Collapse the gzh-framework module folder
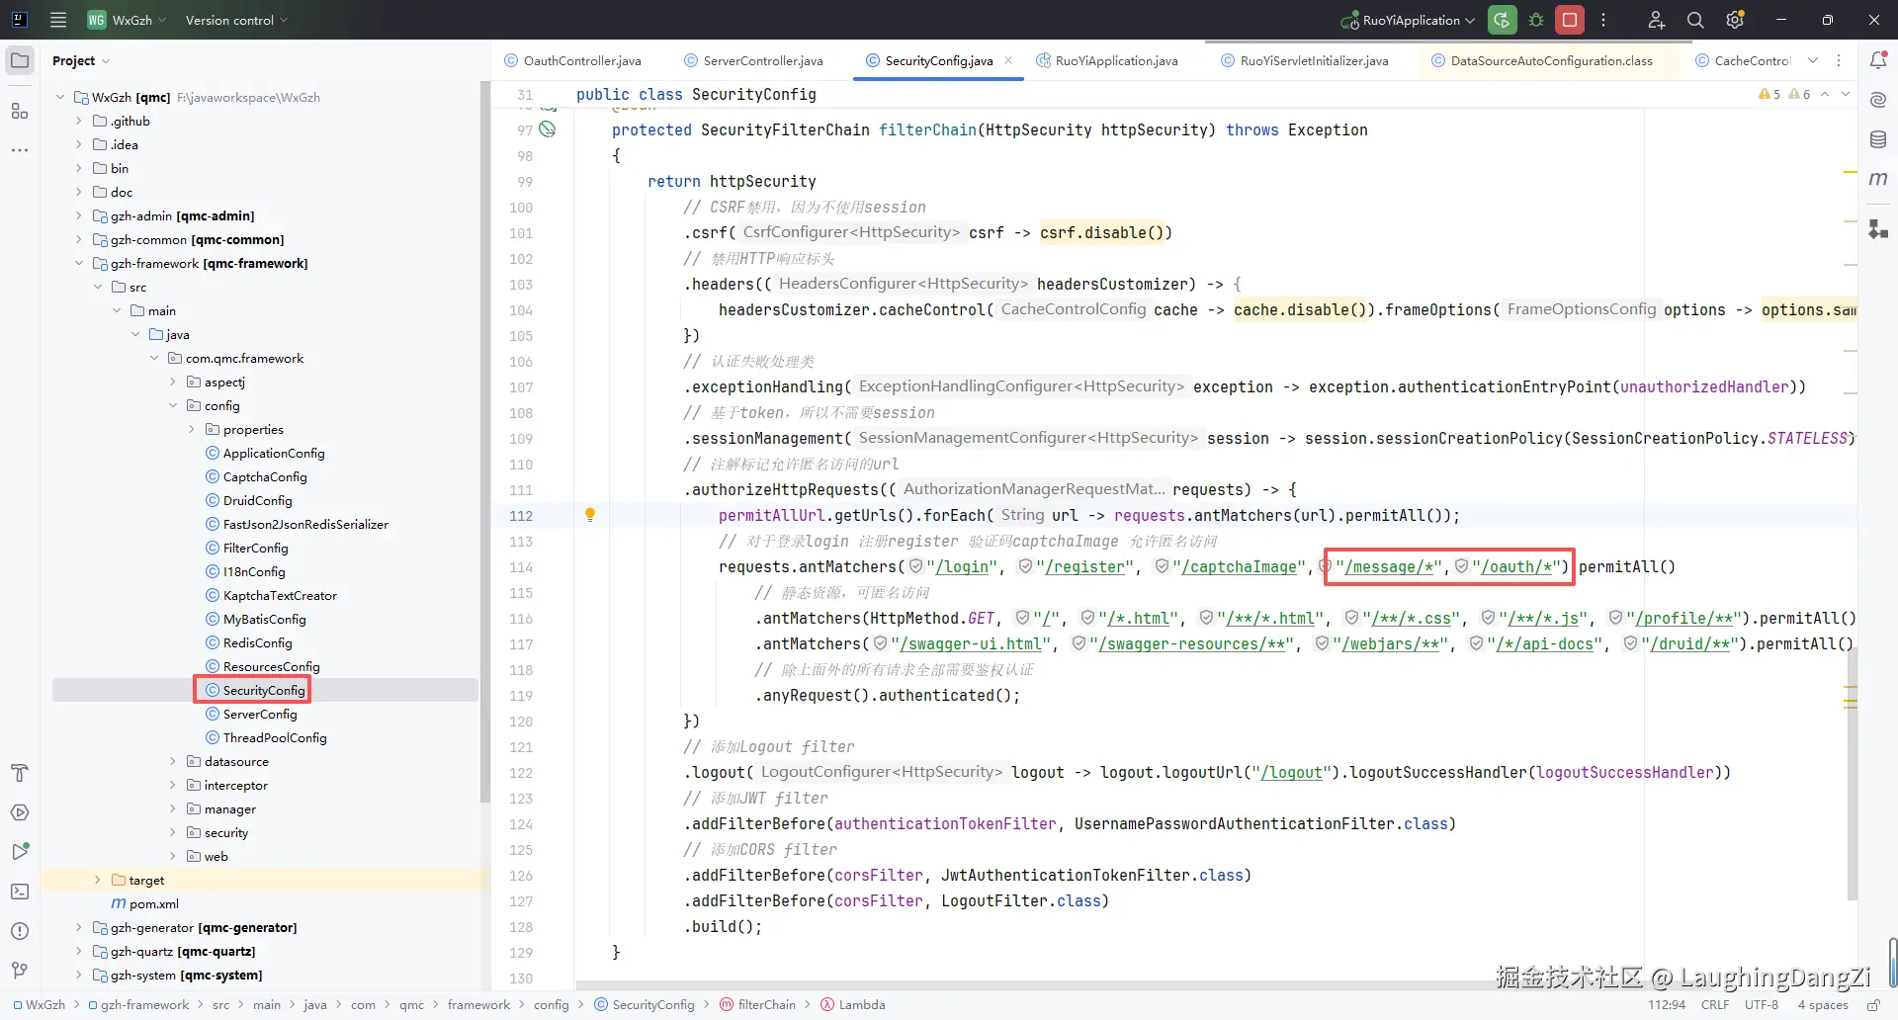This screenshot has height=1020, width=1898. click(x=79, y=263)
